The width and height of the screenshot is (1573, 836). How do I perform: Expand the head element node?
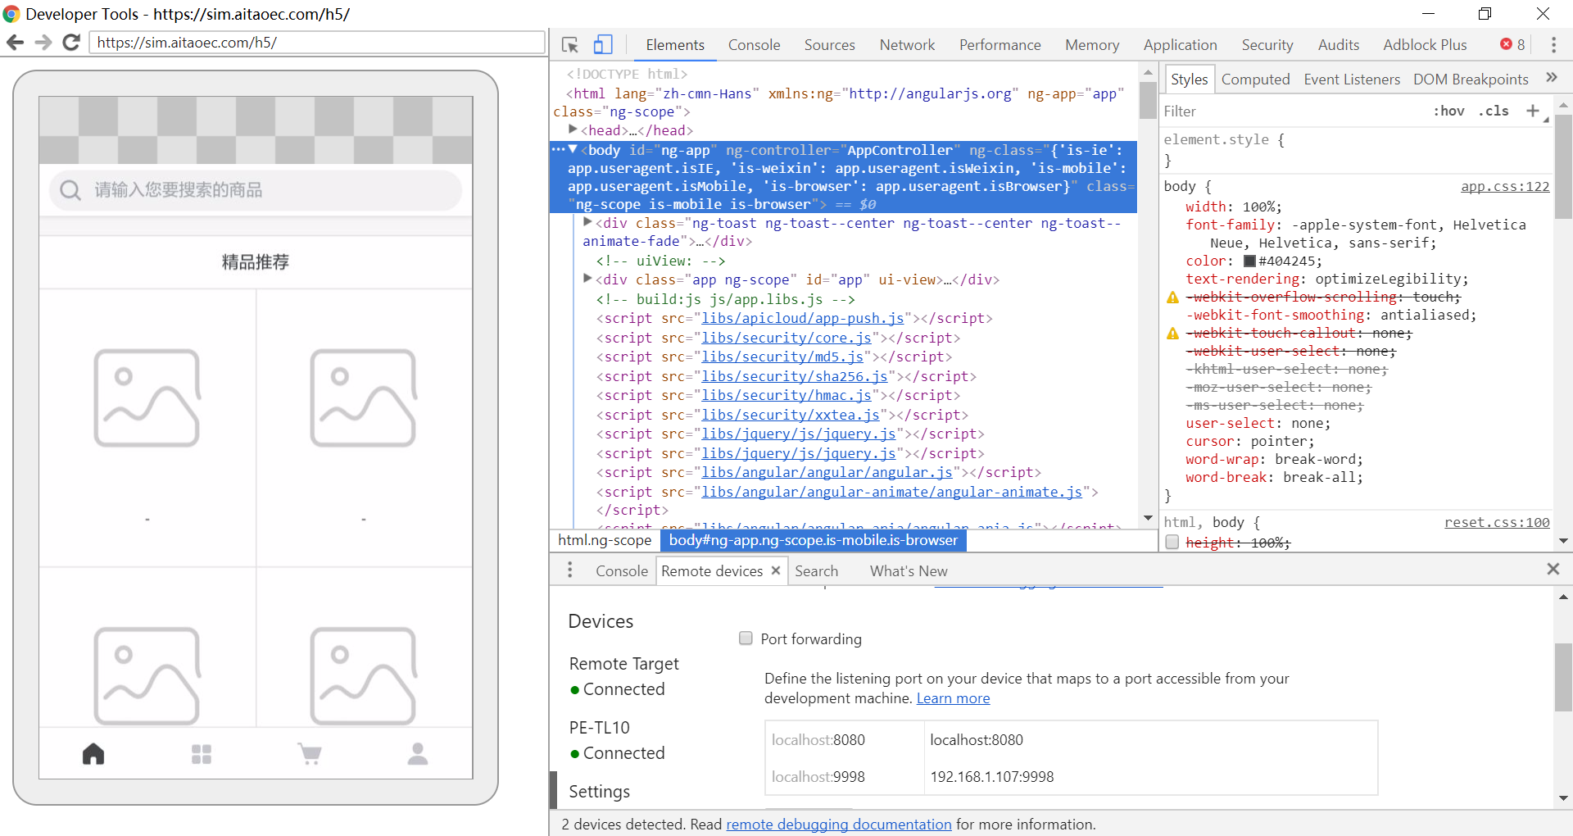[x=573, y=130]
